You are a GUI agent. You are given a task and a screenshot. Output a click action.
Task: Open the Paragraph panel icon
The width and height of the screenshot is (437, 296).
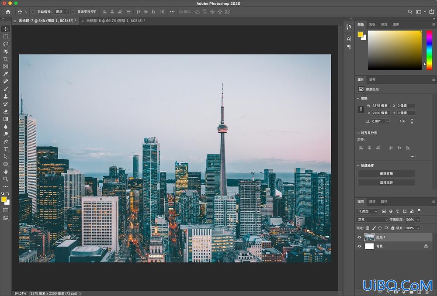(349, 47)
